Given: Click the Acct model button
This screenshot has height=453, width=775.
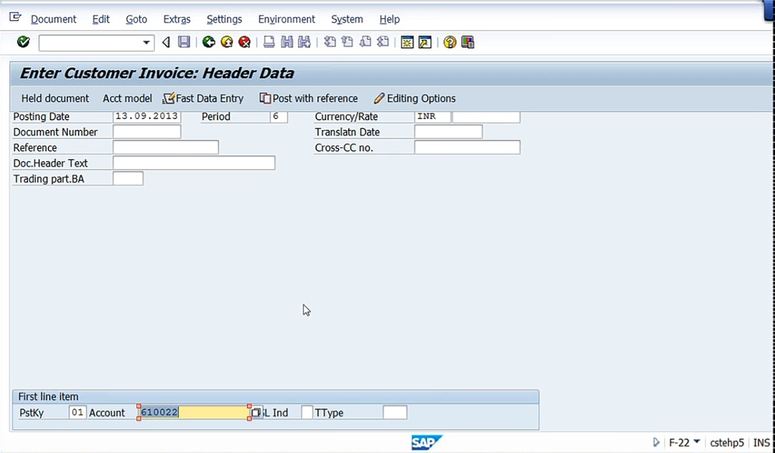Looking at the screenshot, I should (x=127, y=98).
